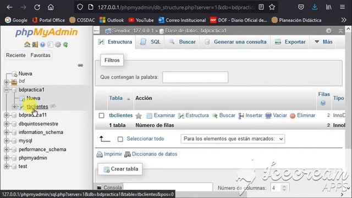Sort by the Tabla column header
The height and width of the screenshot is (198, 352).
116,98
